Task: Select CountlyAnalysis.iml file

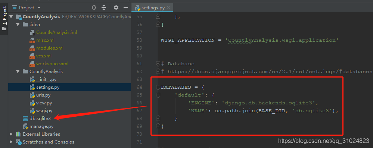Action: [57, 32]
